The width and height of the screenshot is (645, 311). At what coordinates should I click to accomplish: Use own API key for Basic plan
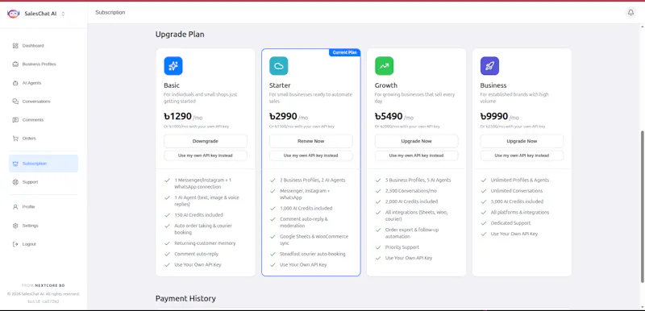click(206, 155)
